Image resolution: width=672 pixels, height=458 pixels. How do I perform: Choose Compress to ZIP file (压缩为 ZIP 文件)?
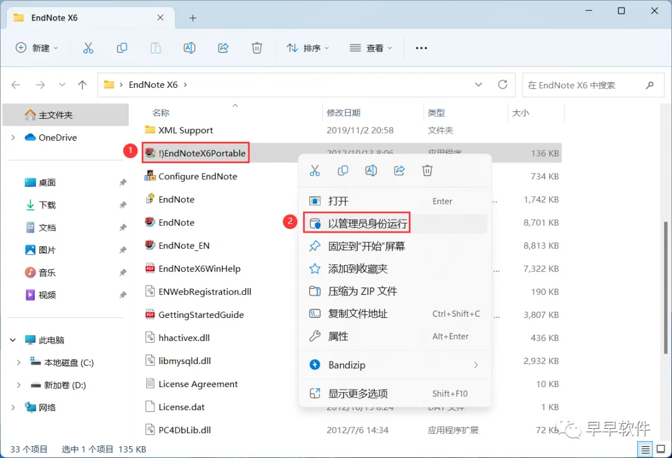point(394,291)
